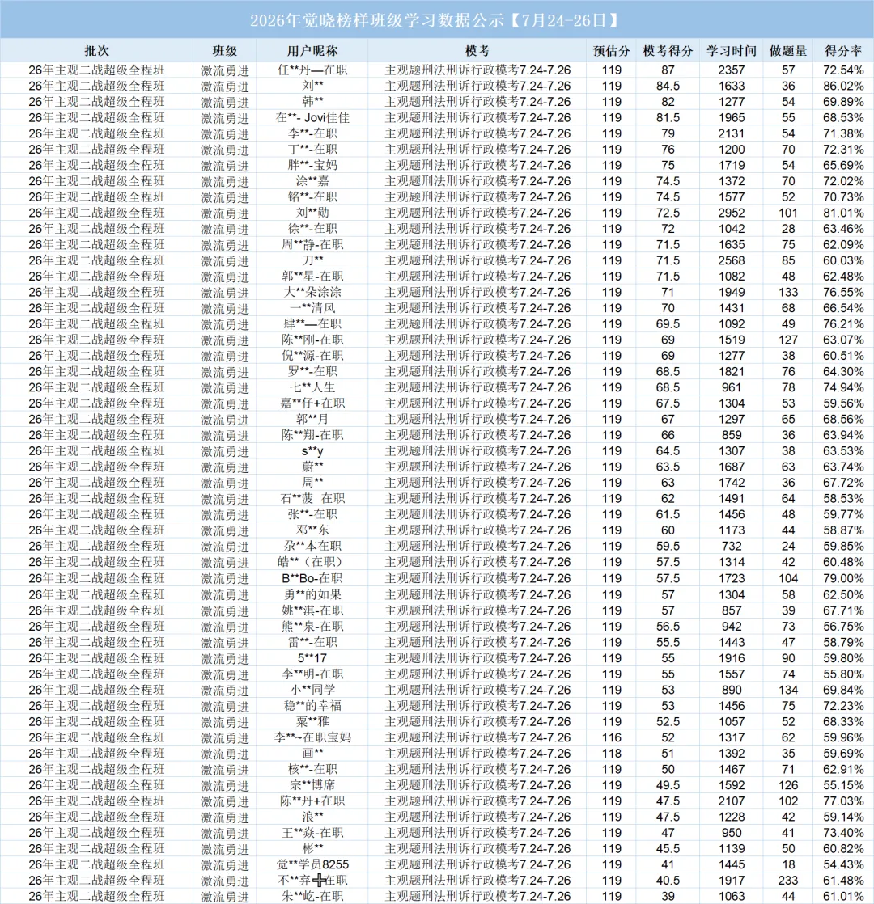Image resolution: width=874 pixels, height=904 pixels.
Task: Select nickname cell s**y
Action: coord(312,451)
